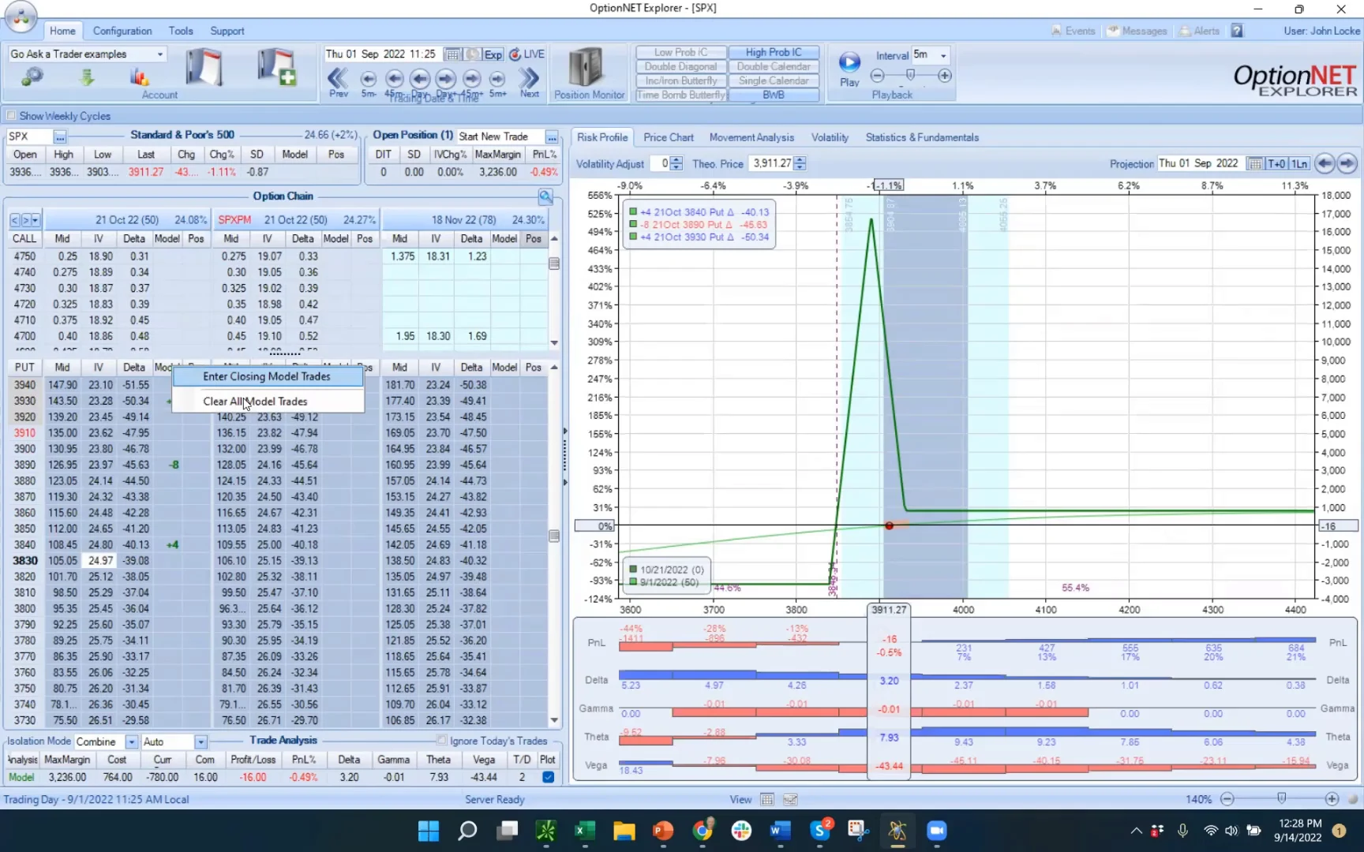
Task: Open Statistics & Fundamentals tab
Action: (922, 137)
